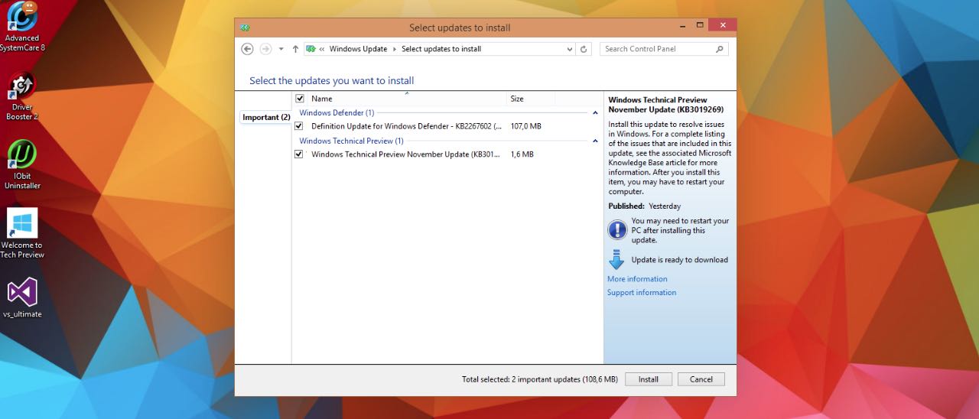The image size is (979, 419).
Task: Click the Windows Technical Preview (1) group header
Action: (x=351, y=141)
